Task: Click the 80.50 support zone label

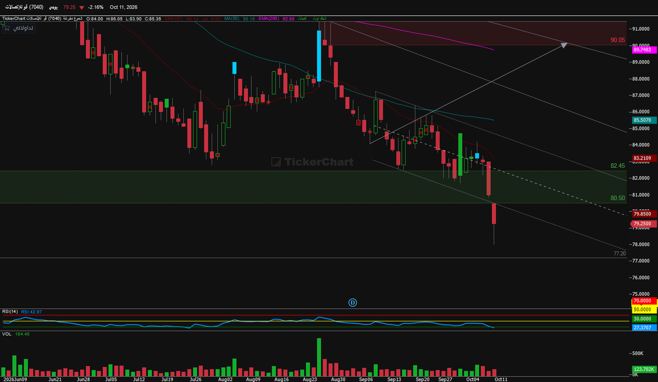Action: tap(617, 198)
